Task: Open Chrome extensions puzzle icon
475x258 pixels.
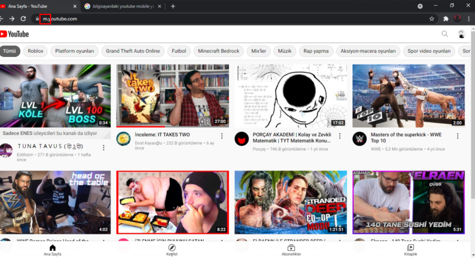Action: click(446, 19)
